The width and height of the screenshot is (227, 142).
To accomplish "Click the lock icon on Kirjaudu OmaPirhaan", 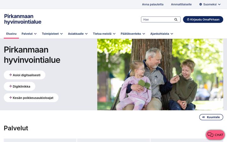I will [x=188, y=19].
